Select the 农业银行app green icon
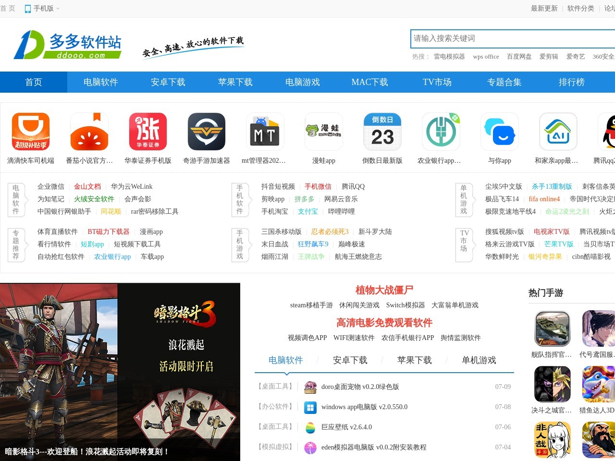Viewport: 615px width, 461px height. click(x=441, y=131)
